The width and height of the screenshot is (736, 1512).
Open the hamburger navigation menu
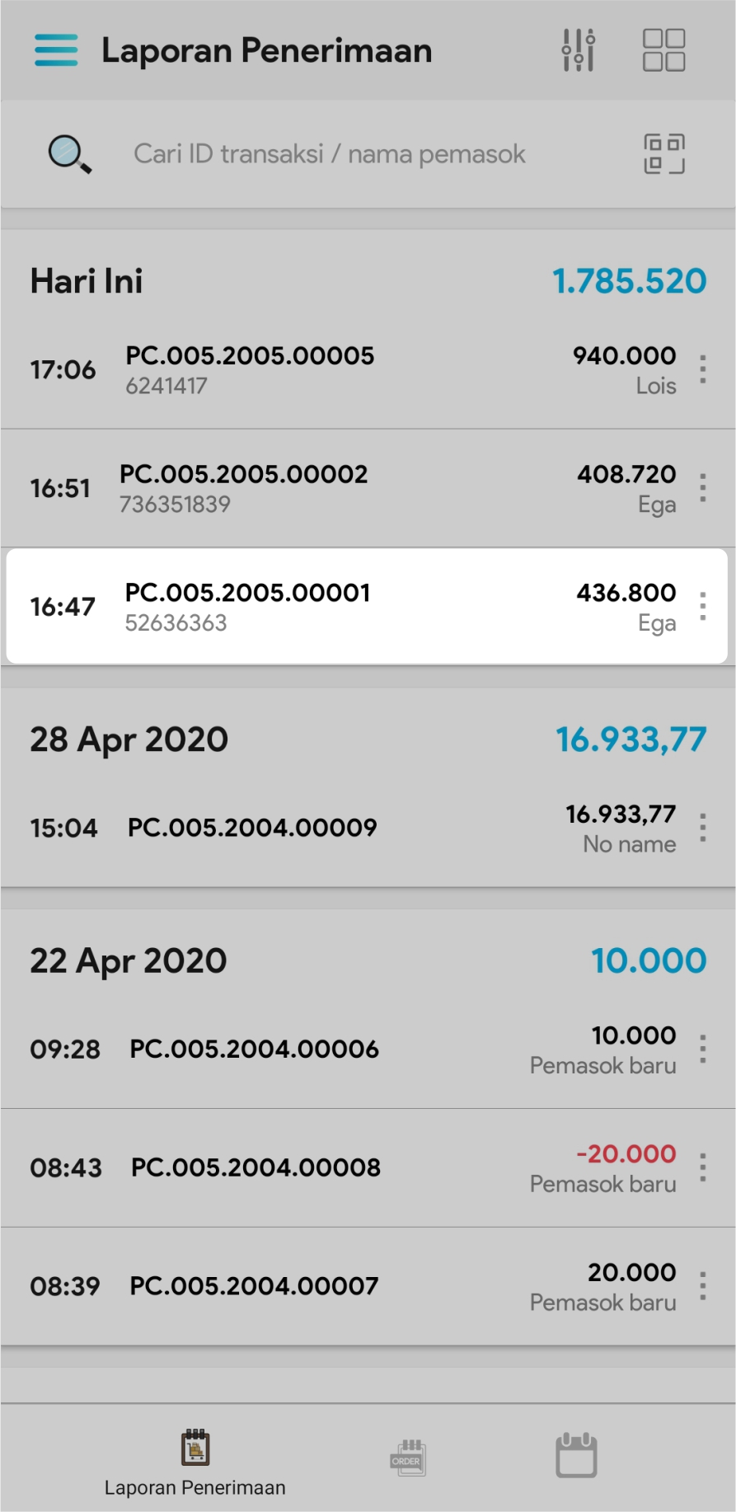click(x=56, y=50)
